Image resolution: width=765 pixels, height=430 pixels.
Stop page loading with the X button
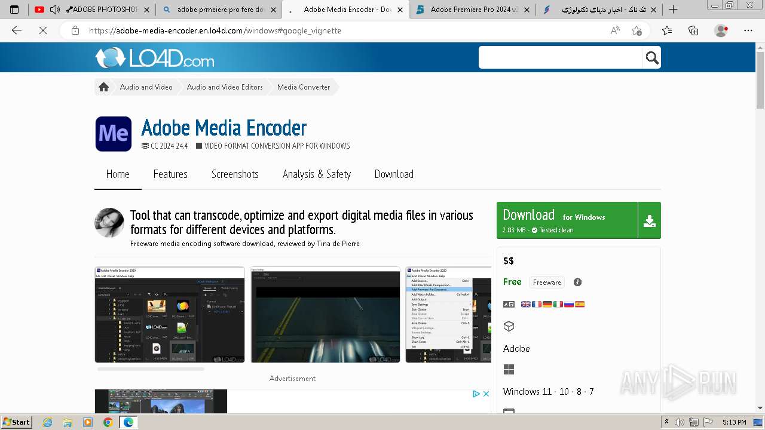tap(43, 30)
